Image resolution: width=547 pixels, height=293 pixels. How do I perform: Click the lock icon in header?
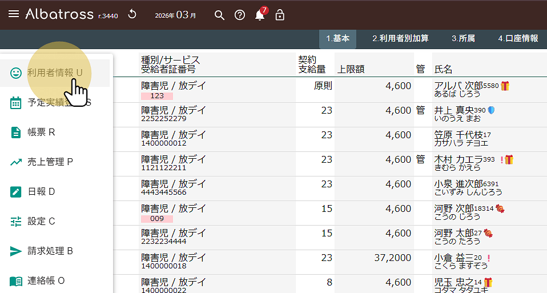280,15
